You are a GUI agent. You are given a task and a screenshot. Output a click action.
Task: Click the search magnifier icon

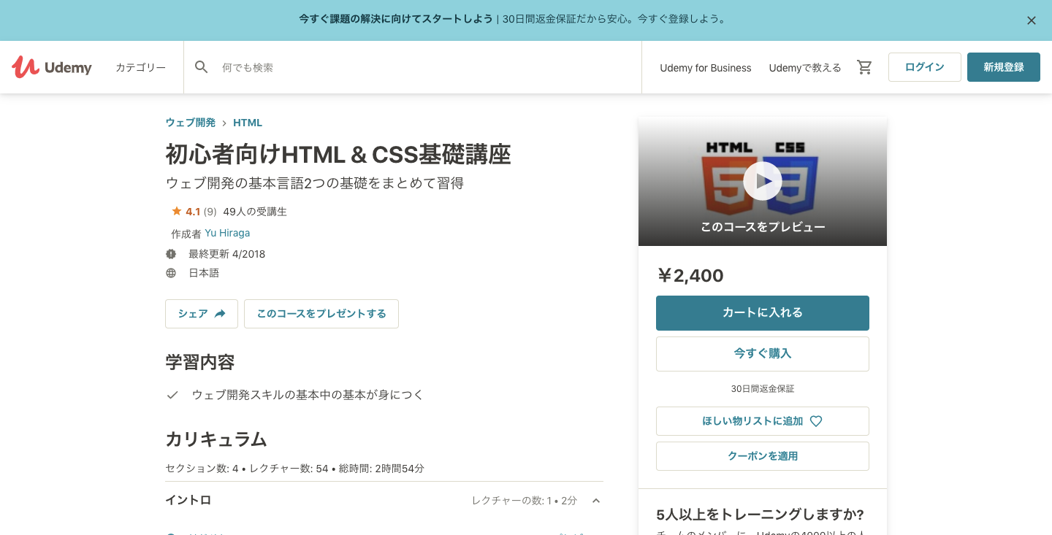[x=202, y=67]
